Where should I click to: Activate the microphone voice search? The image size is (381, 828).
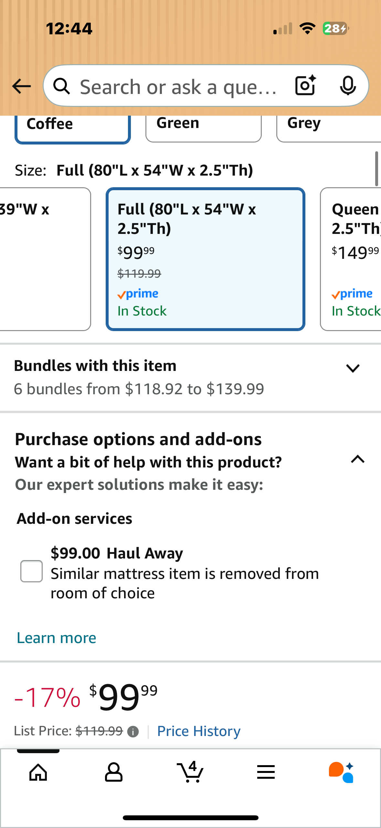pyautogui.click(x=348, y=86)
